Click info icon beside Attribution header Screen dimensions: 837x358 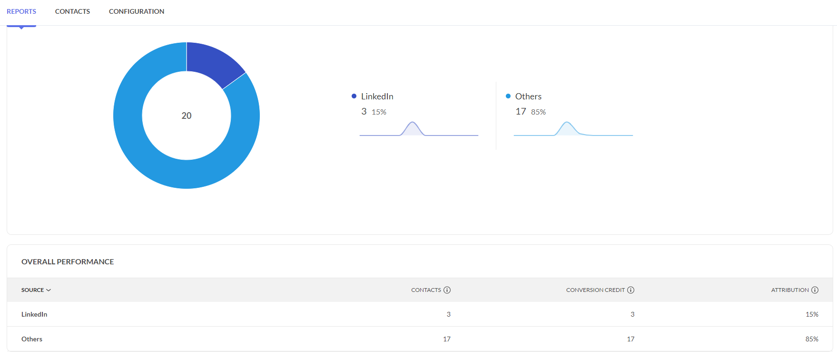(x=815, y=290)
